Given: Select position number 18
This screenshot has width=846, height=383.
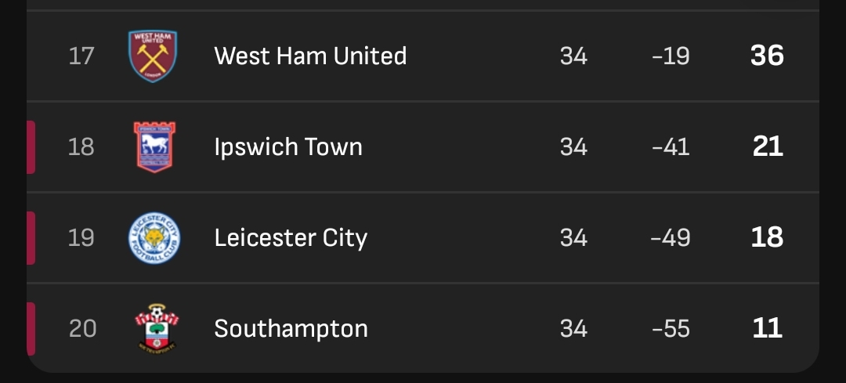Looking at the screenshot, I should click(x=81, y=146).
